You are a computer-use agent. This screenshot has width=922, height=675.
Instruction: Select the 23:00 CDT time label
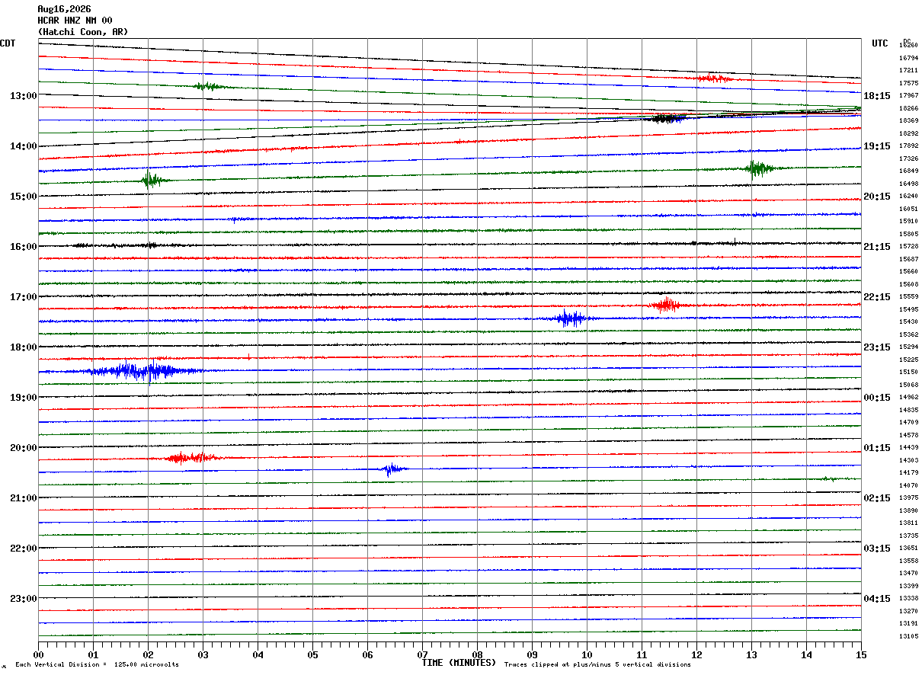click(23, 598)
